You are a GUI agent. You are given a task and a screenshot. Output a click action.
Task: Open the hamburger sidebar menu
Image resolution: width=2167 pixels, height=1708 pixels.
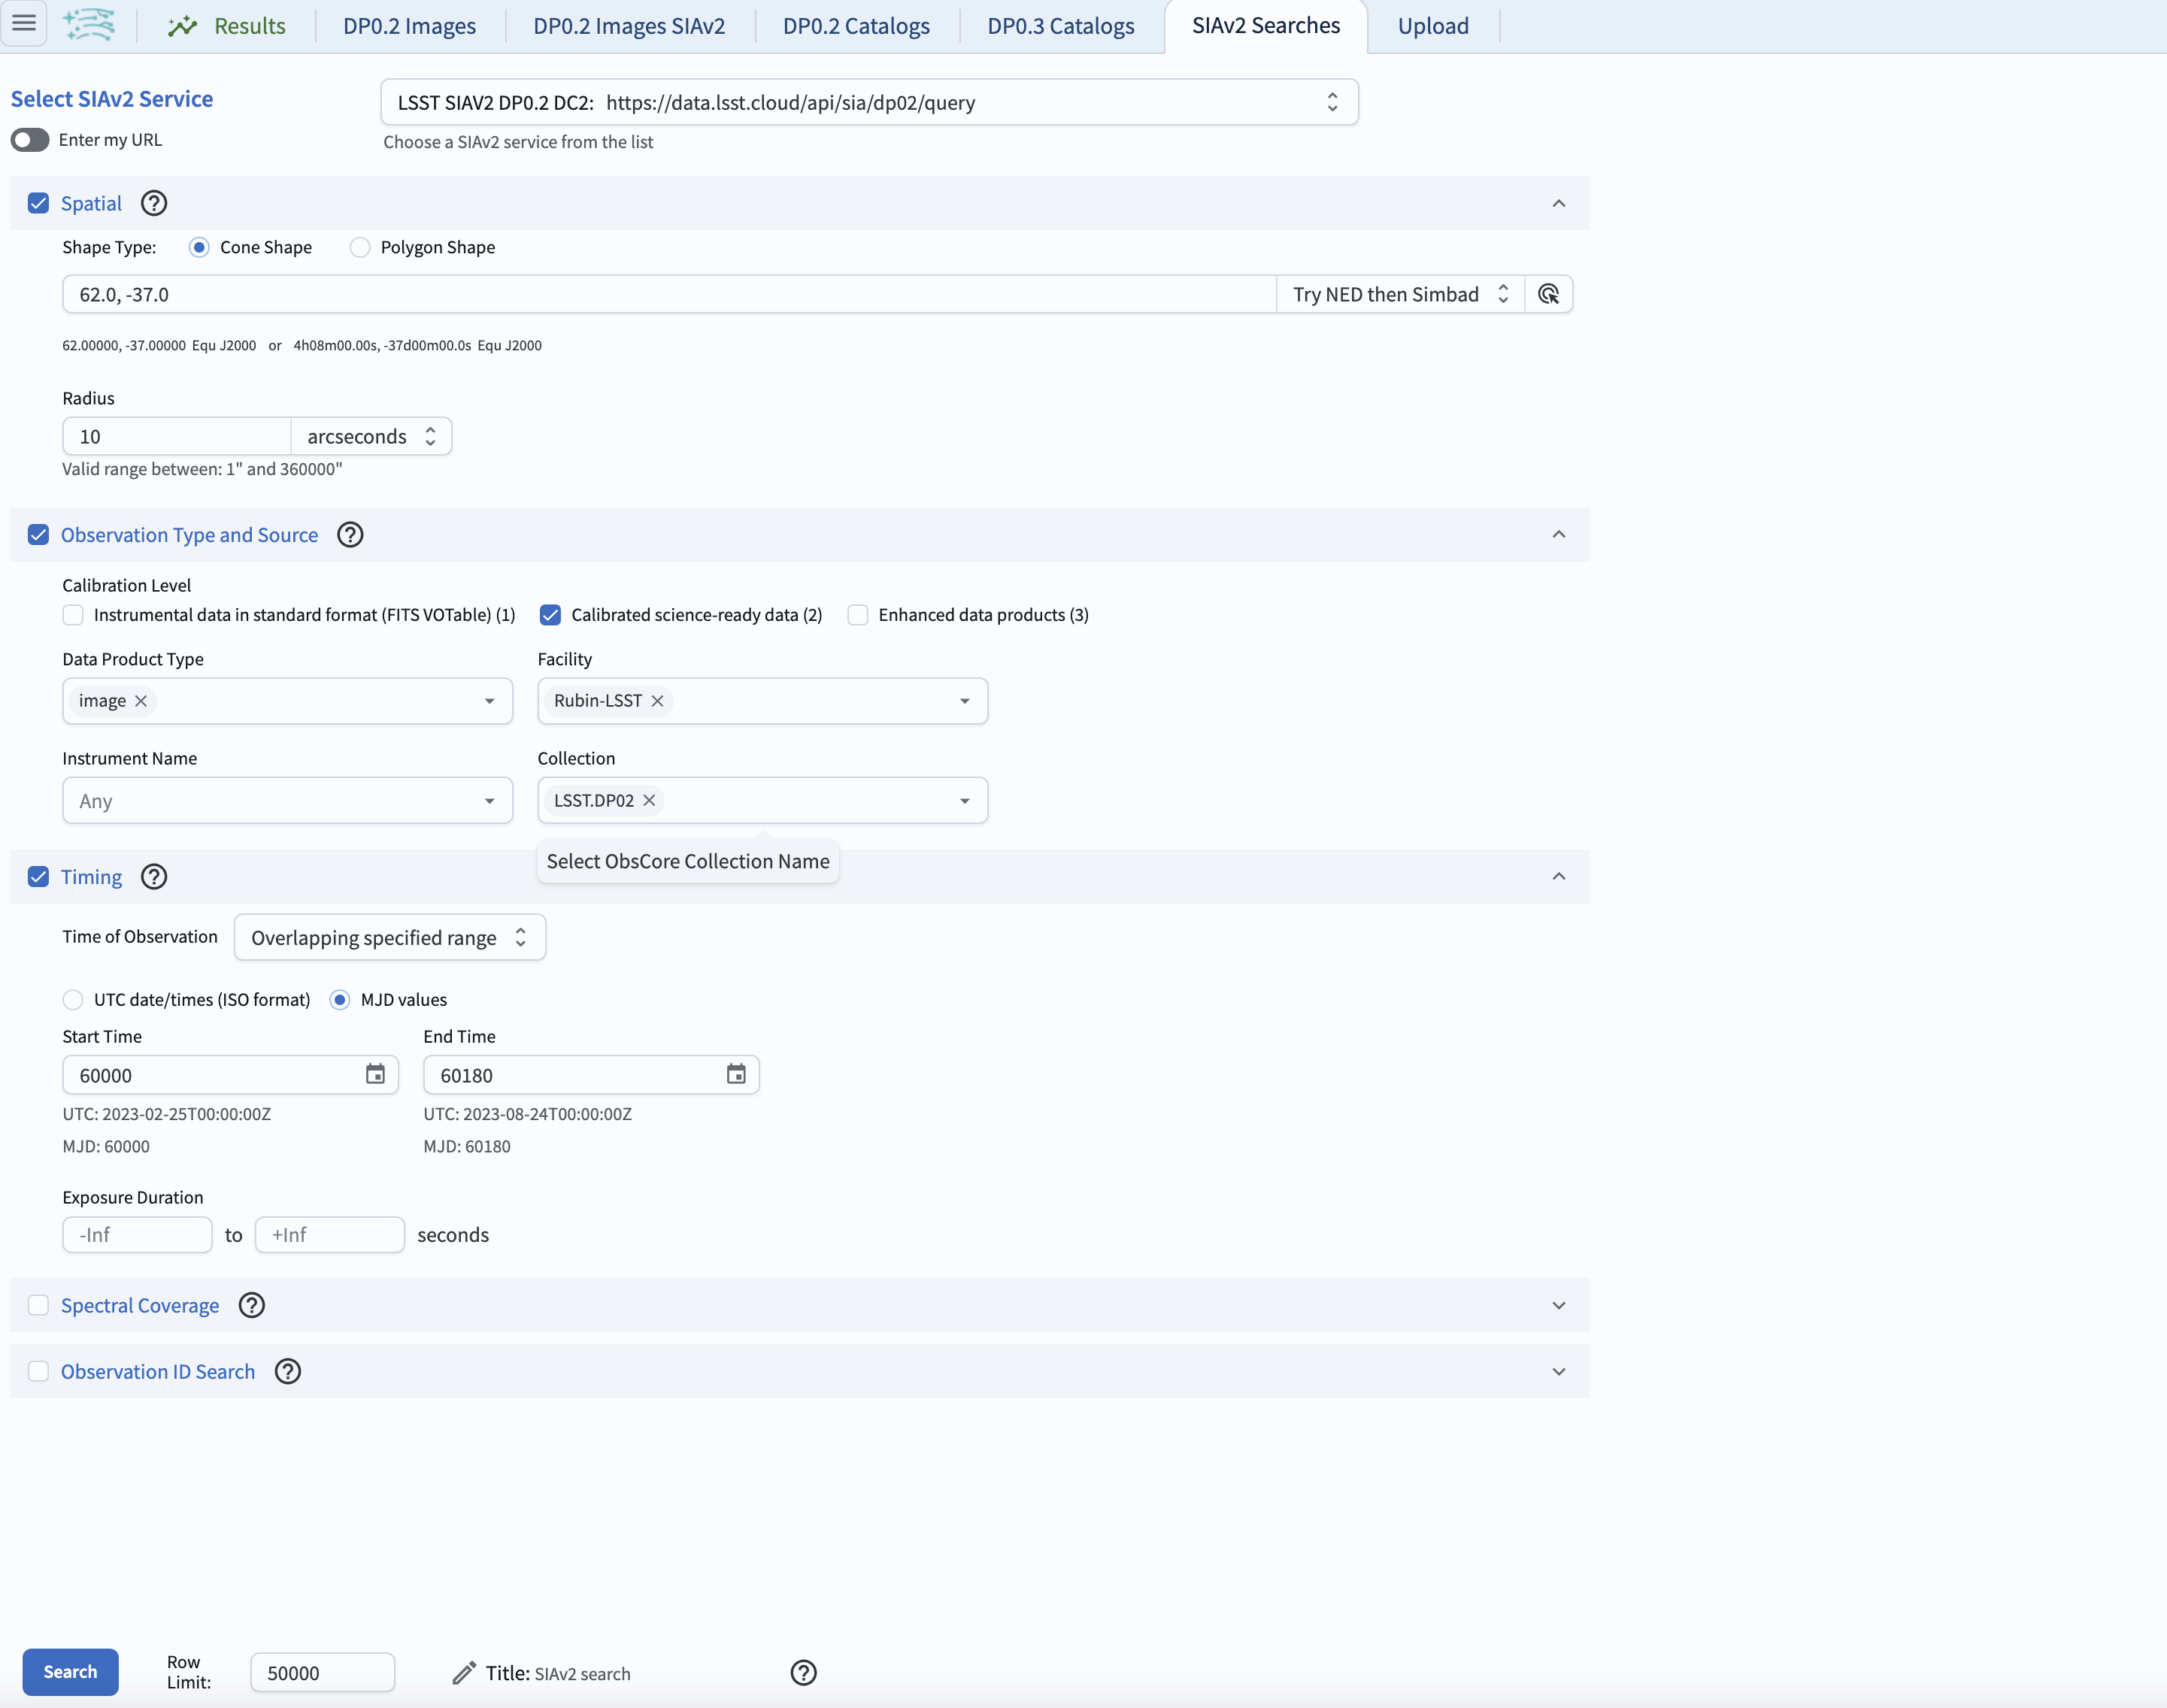pyautogui.click(x=25, y=25)
